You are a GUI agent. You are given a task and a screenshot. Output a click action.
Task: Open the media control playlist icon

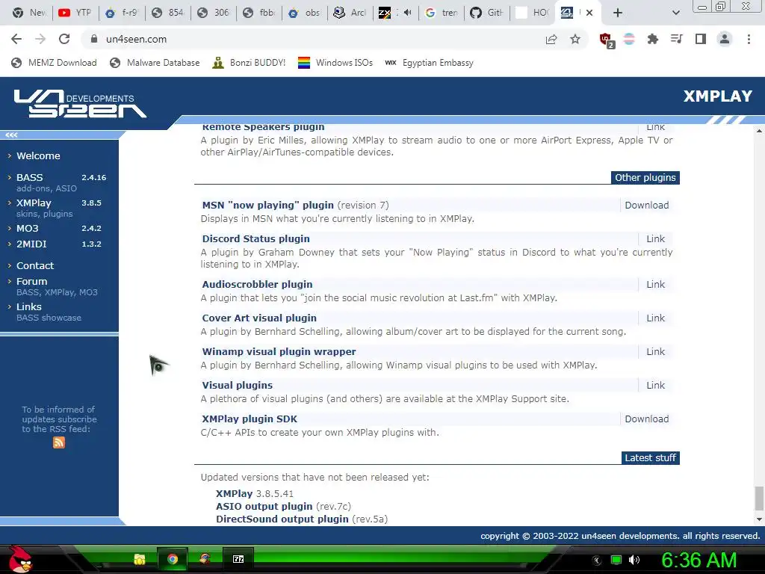676,39
